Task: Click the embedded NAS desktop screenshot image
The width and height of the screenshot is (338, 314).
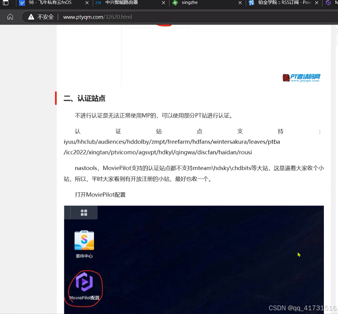Action: (x=194, y=260)
